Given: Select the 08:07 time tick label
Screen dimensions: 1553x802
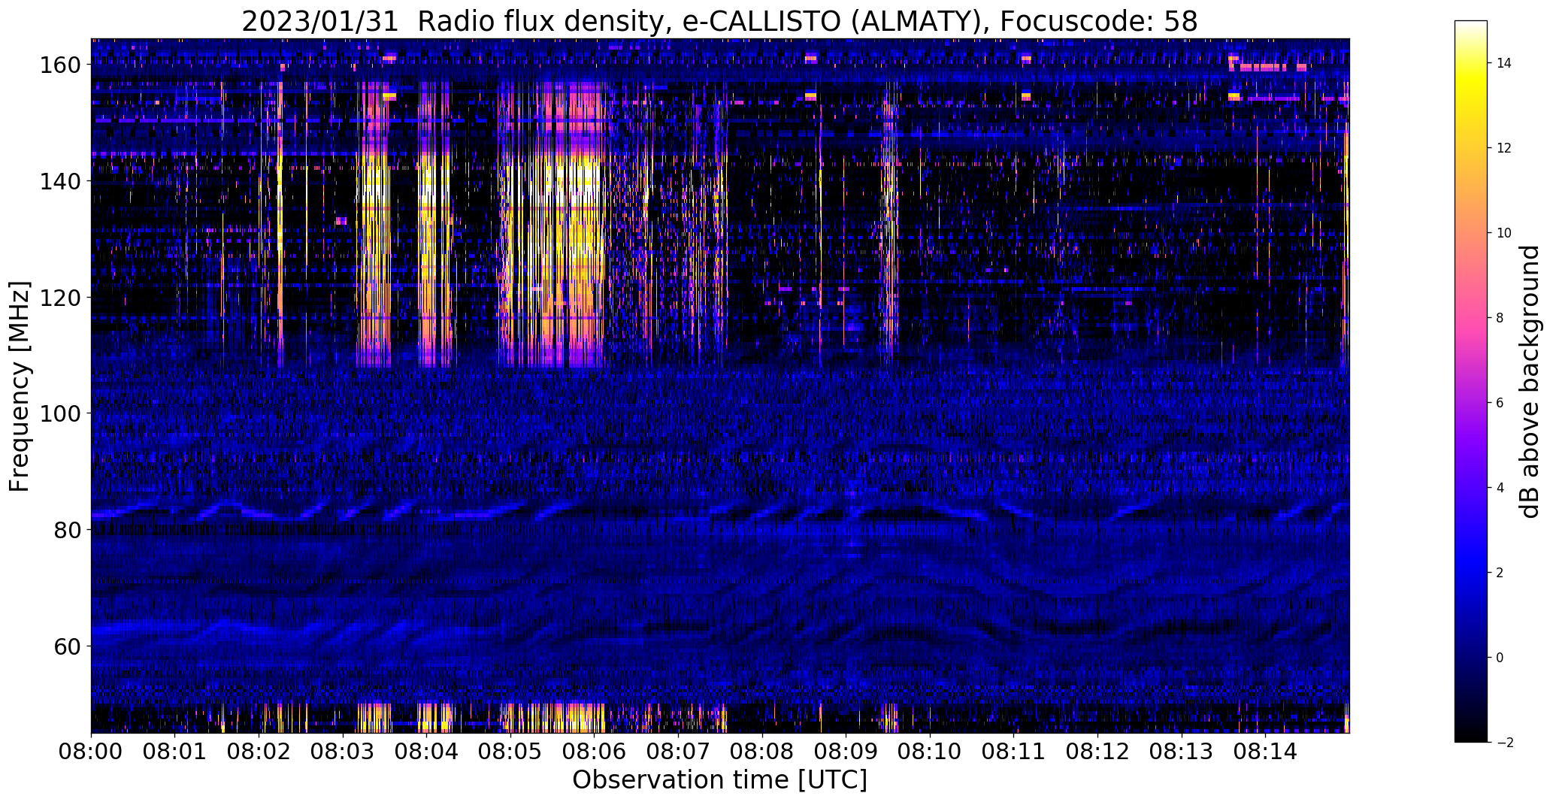Looking at the screenshot, I should (679, 751).
